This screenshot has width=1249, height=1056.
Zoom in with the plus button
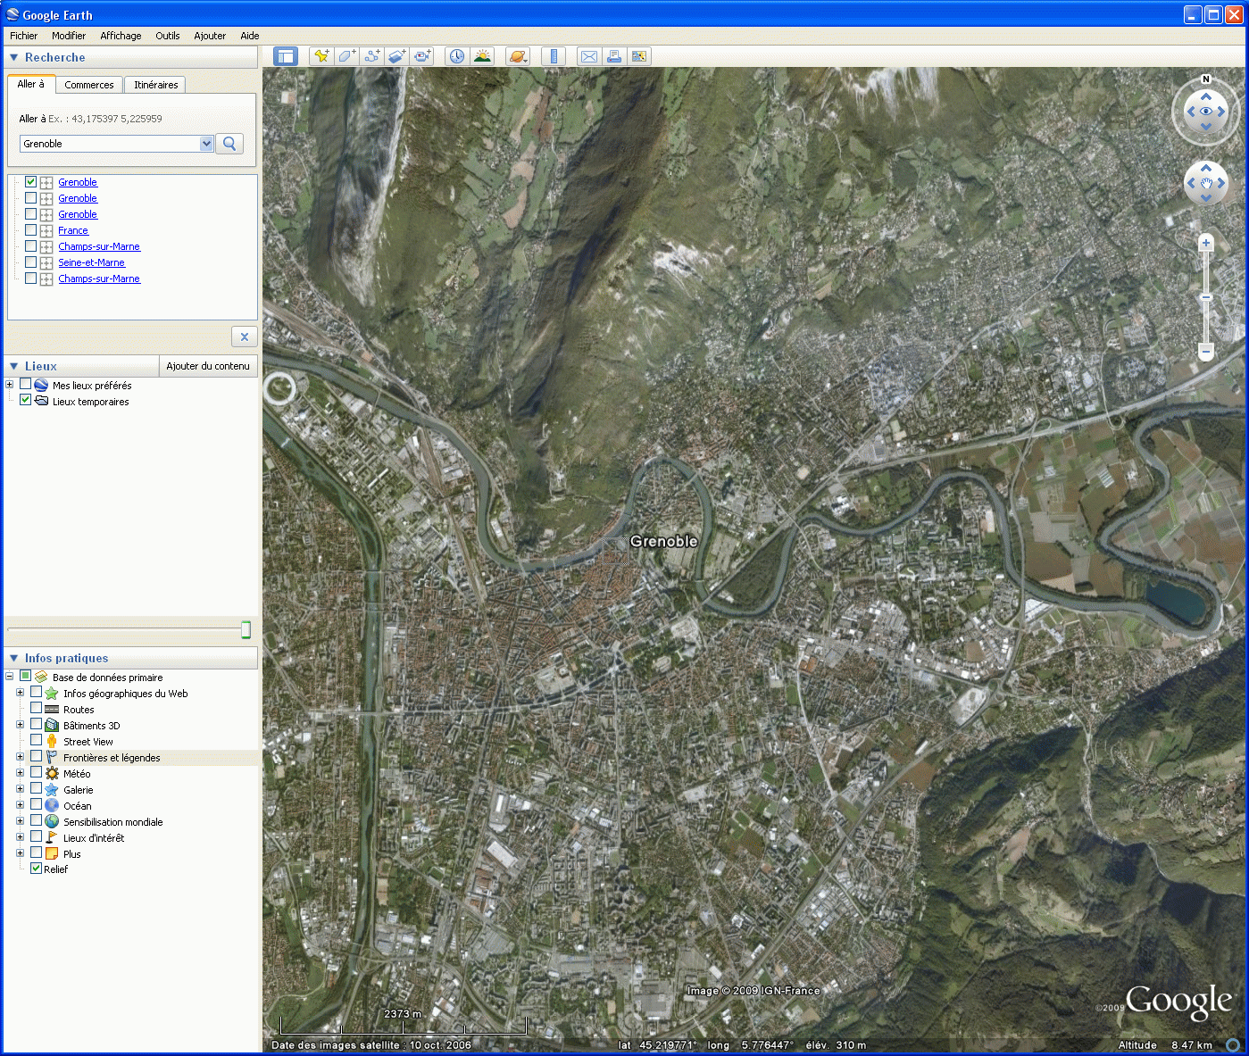tap(1206, 243)
